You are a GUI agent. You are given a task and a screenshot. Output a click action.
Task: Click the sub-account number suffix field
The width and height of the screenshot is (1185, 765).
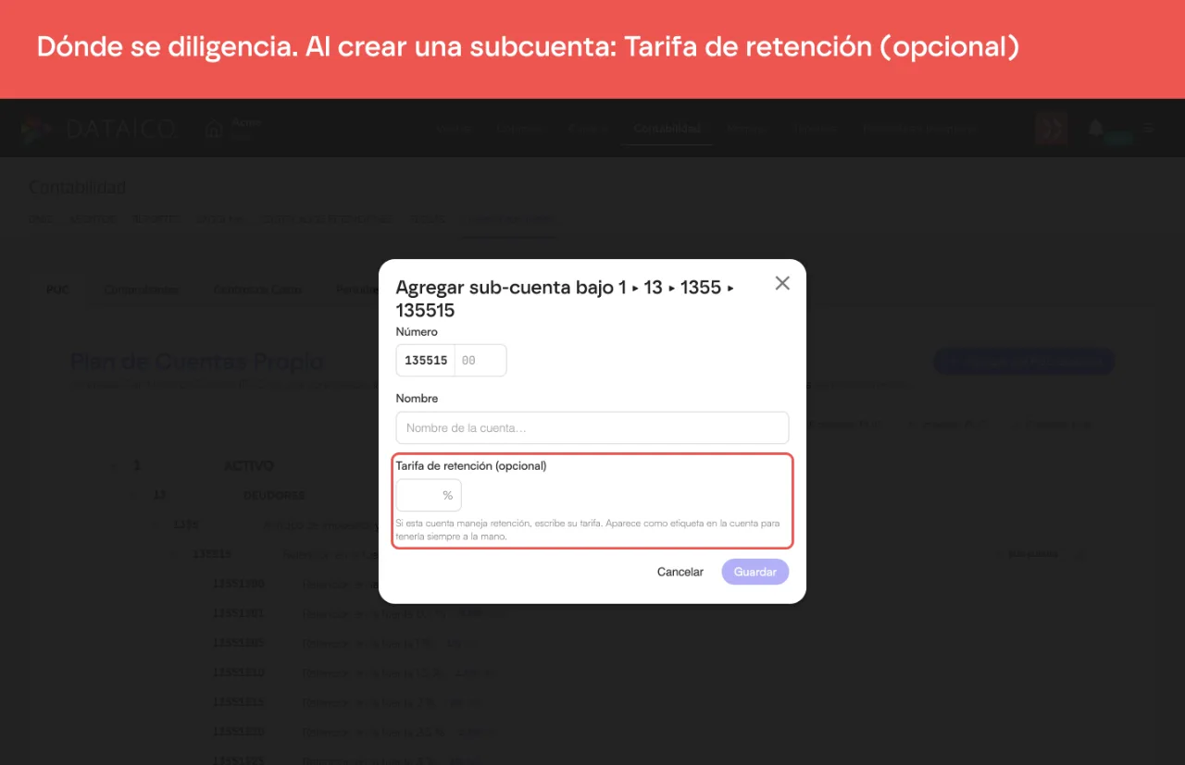coord(480,361)
